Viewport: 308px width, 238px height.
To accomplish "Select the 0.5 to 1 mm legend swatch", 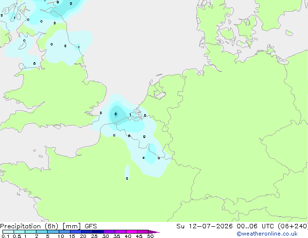I will tap(19, 232).
